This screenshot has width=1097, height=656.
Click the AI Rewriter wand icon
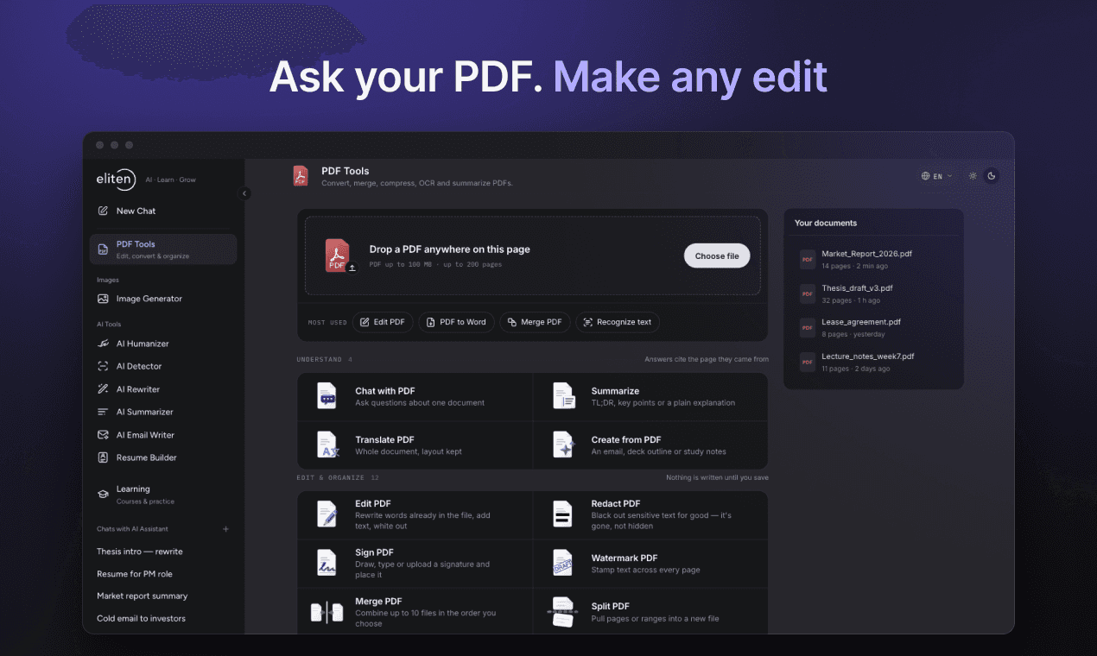103,389
